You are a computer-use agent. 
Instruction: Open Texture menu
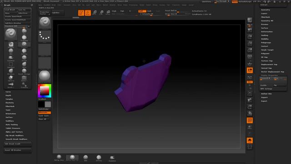[162, 5]
